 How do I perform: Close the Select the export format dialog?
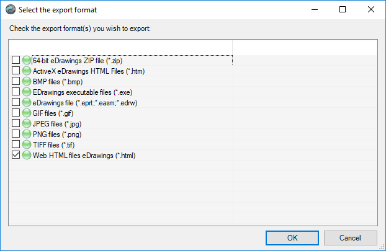point(371,10)
